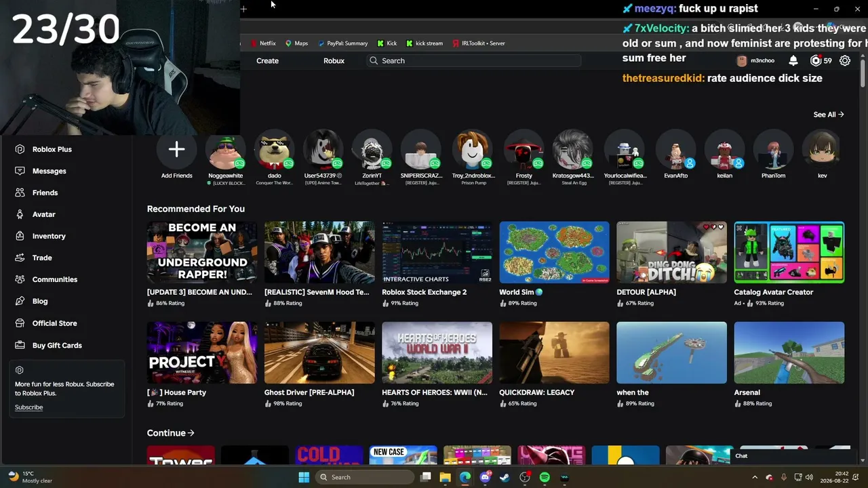Open keilan's friend avatar
This screenshot has height=488, width=868.
(x=724, y=149)
